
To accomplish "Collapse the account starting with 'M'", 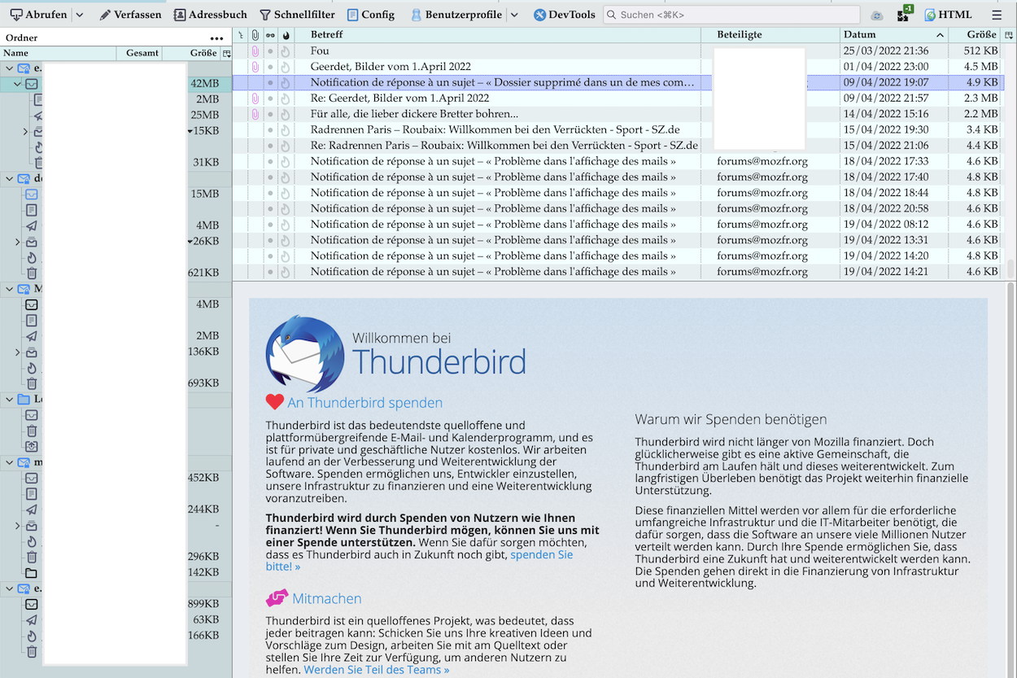I will point(9,289).
